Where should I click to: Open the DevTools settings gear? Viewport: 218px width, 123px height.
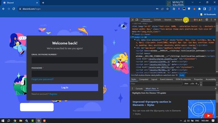coord(207,20)
